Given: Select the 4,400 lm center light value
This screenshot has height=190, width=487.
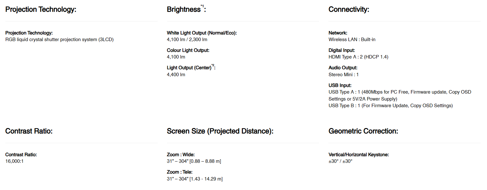Looking at the screenshot, I should click(176, 75).
